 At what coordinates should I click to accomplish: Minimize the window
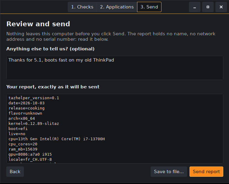pyautogui.click(x=195, y=7)
